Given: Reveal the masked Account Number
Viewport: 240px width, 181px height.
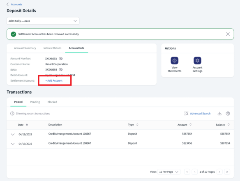Looking at the screenshot, I should [x=61, y=59].
